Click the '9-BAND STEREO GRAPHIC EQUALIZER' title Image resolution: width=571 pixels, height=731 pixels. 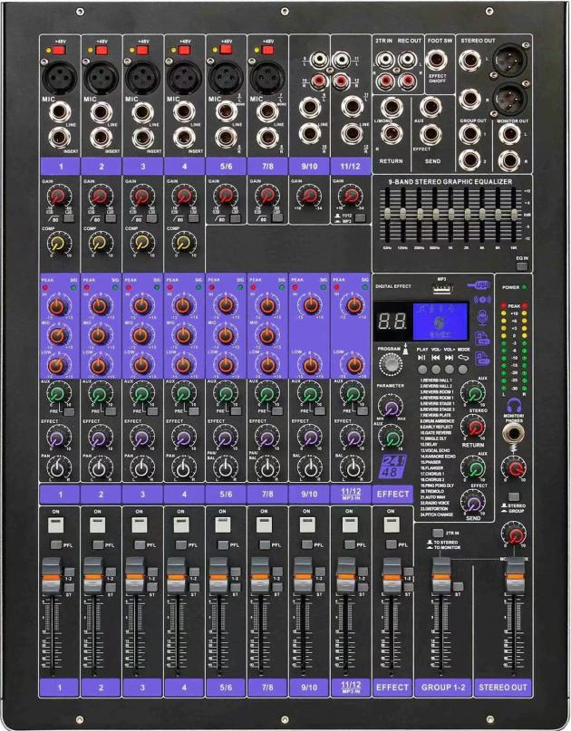(450, 182)
